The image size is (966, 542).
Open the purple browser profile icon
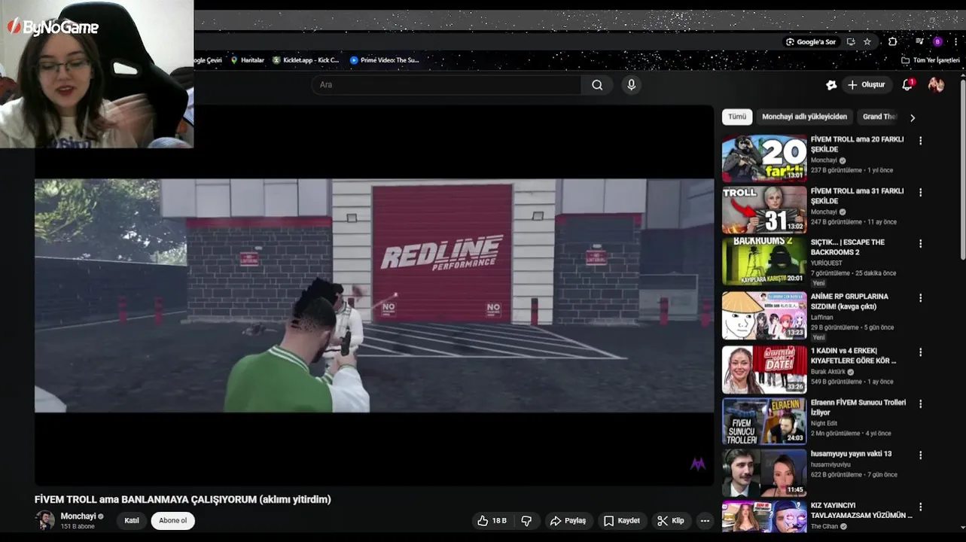pos(937,42)
